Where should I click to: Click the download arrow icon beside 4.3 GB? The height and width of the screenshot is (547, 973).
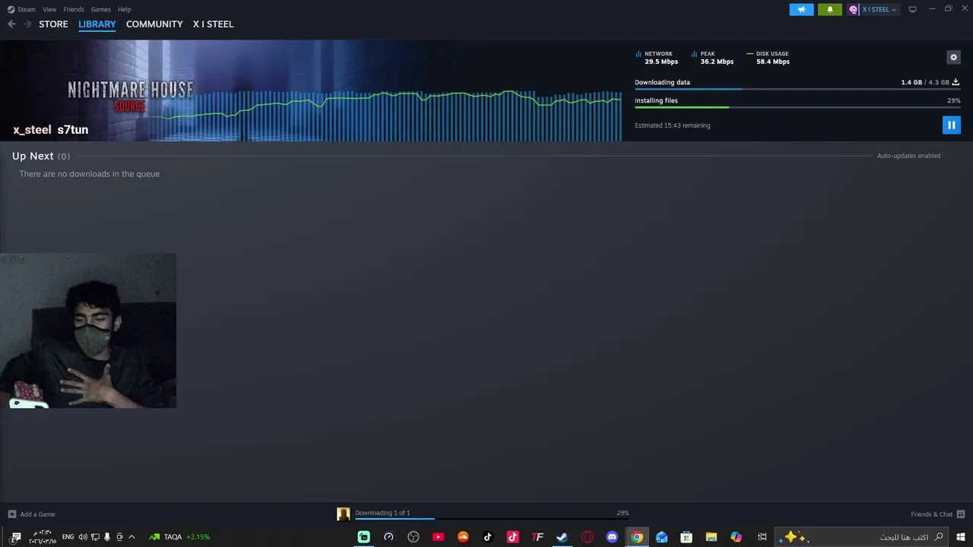pyautogui.click(x=956, y=82)
